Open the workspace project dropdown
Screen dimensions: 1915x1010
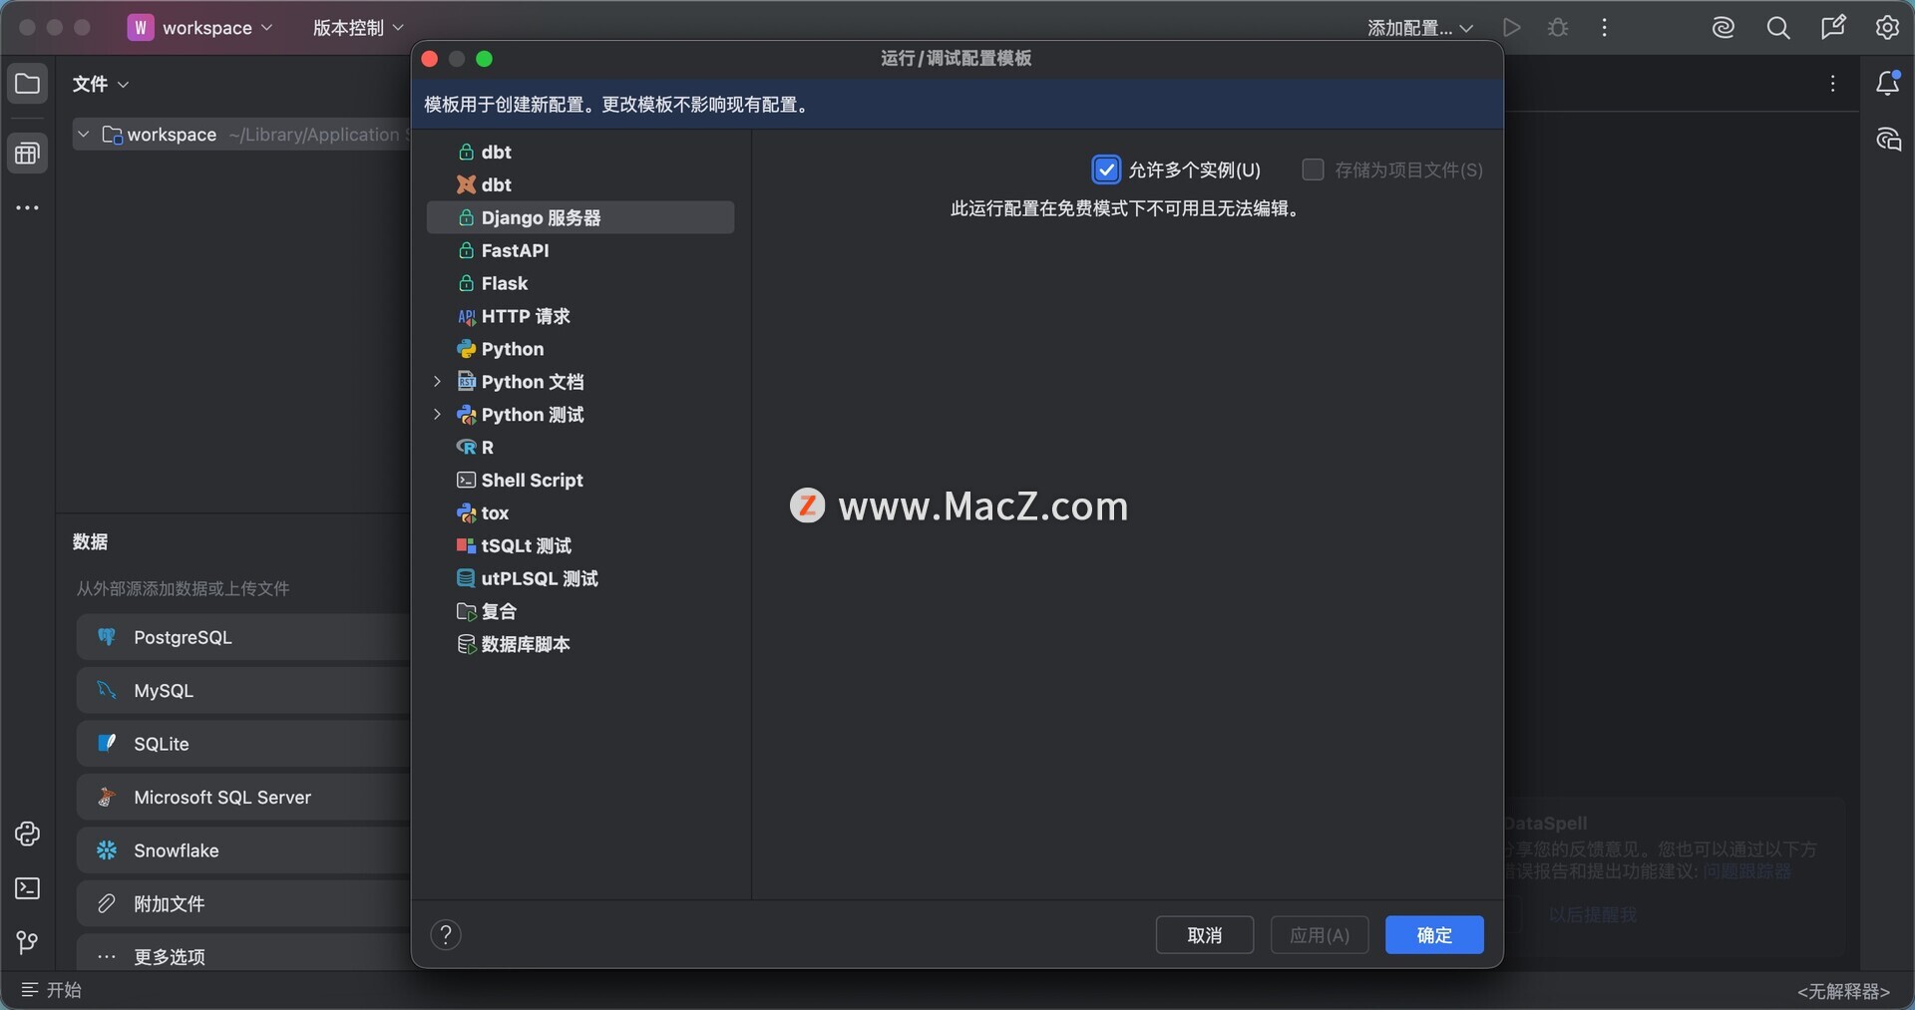pyautogui.click(x=200, y=28)
